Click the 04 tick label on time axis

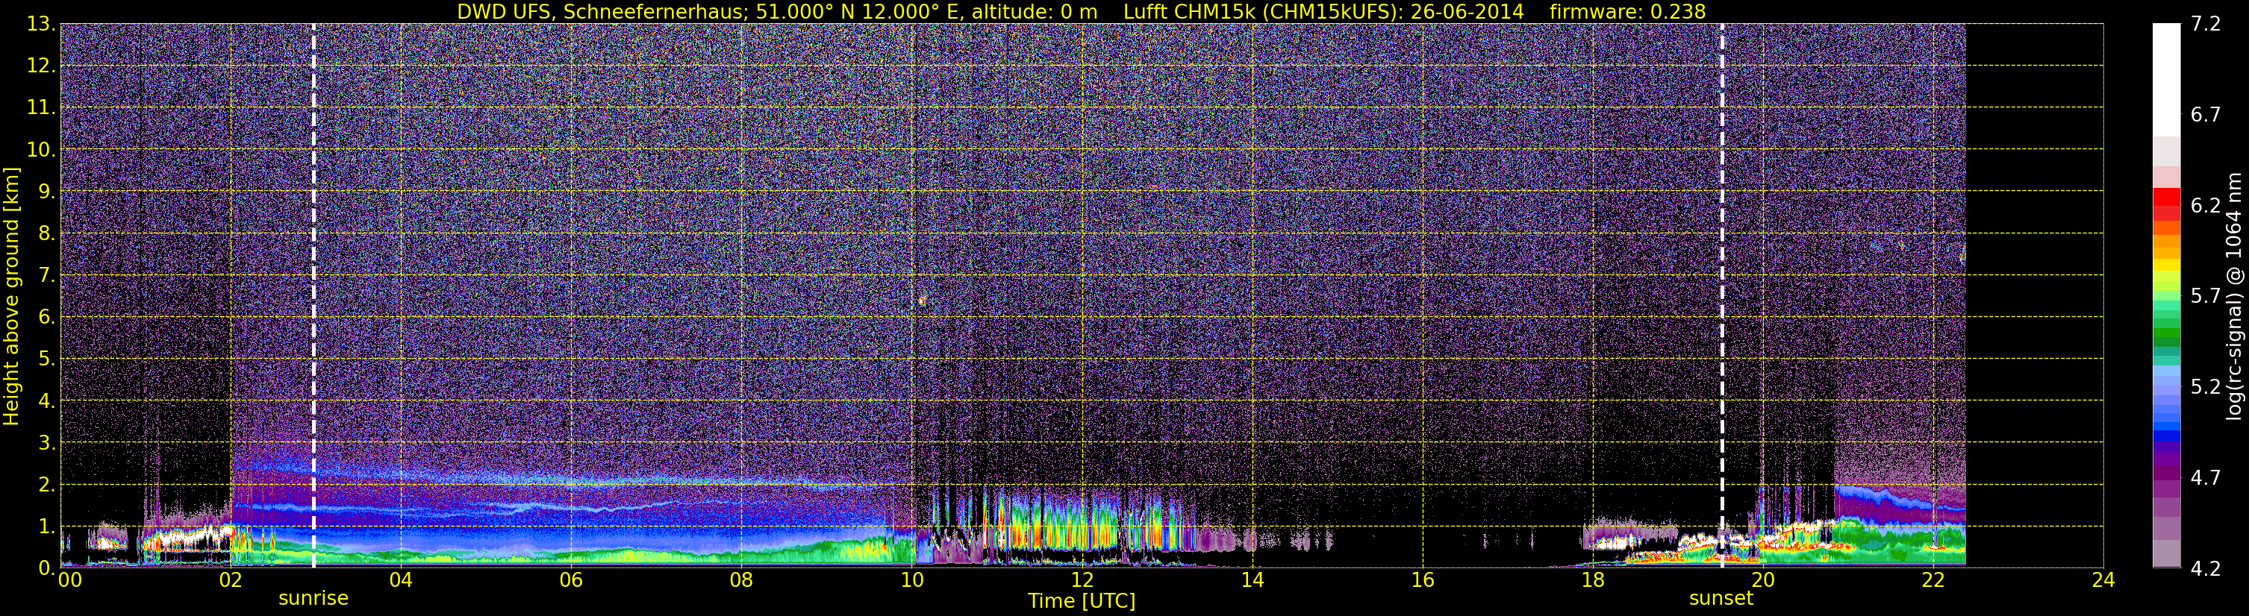coord(401,580)
